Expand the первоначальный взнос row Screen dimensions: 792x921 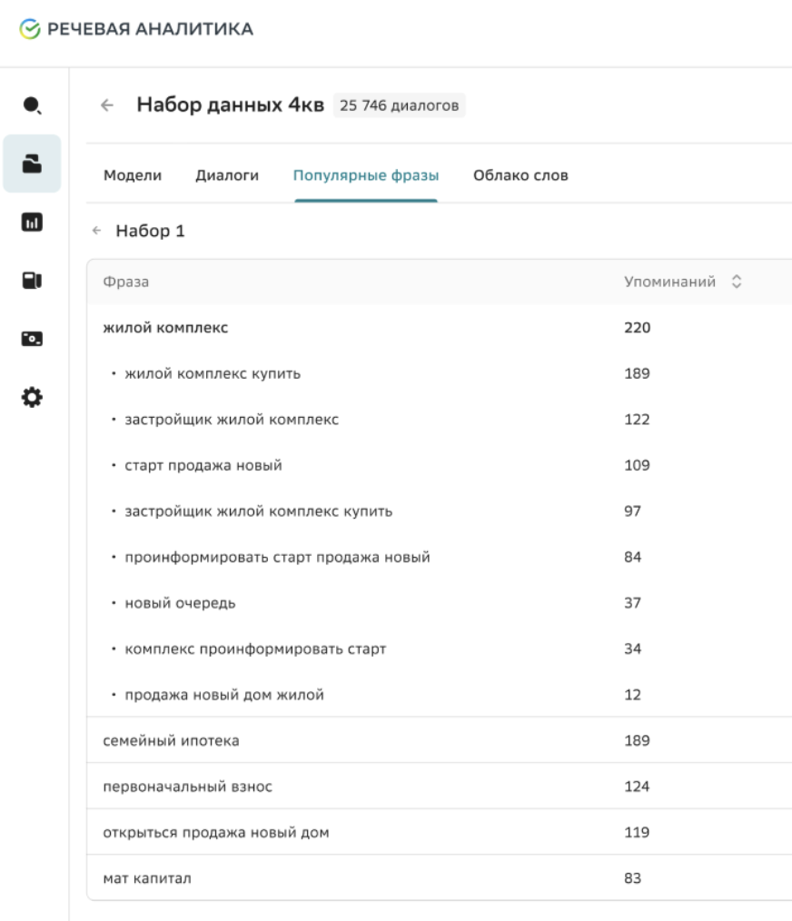(x=187, y=787)
